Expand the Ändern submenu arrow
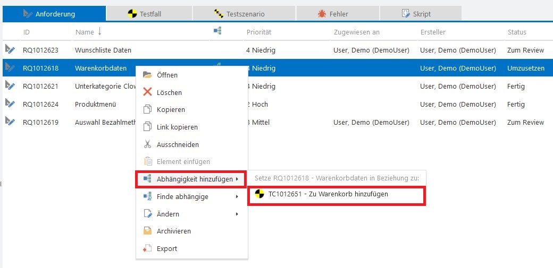This screenshot has height=268, width=553. pos(237,214)
